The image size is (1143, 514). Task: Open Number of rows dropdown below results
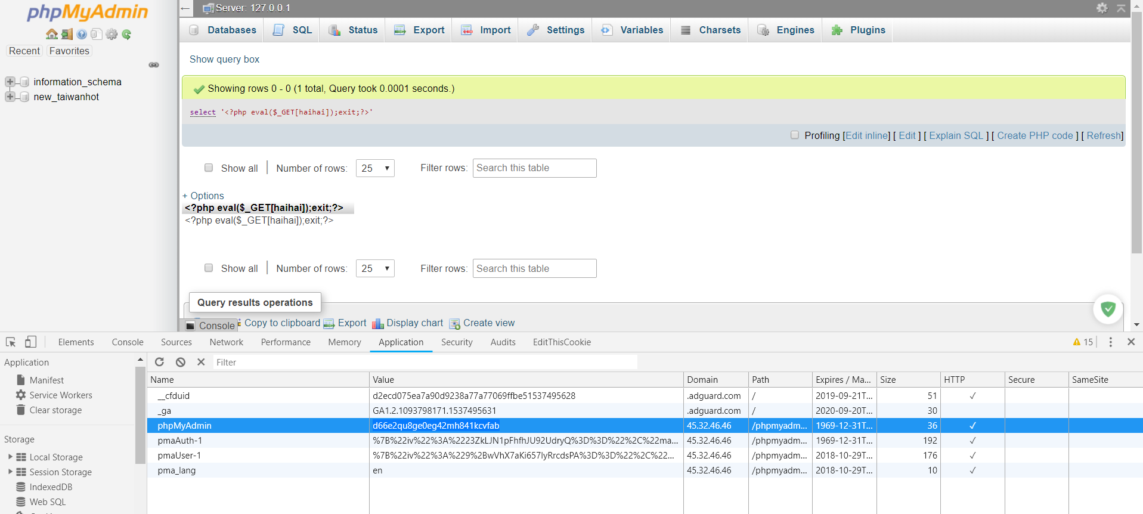(375, 268)
